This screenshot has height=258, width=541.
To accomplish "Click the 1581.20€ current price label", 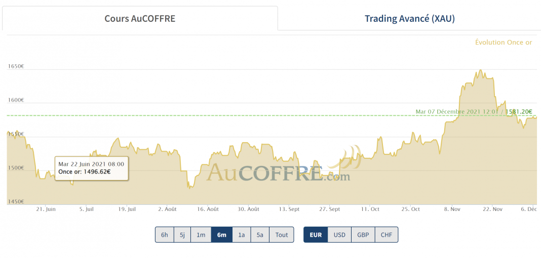I will 519,112.
